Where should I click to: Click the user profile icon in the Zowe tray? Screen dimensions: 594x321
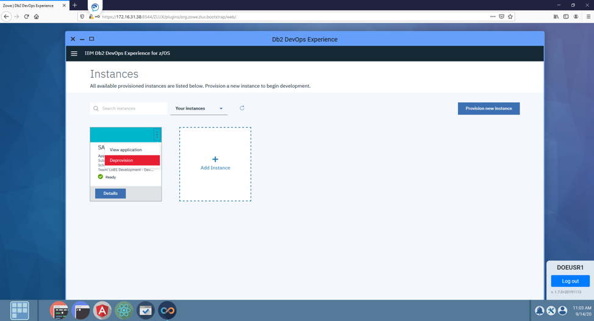point(563,311)
